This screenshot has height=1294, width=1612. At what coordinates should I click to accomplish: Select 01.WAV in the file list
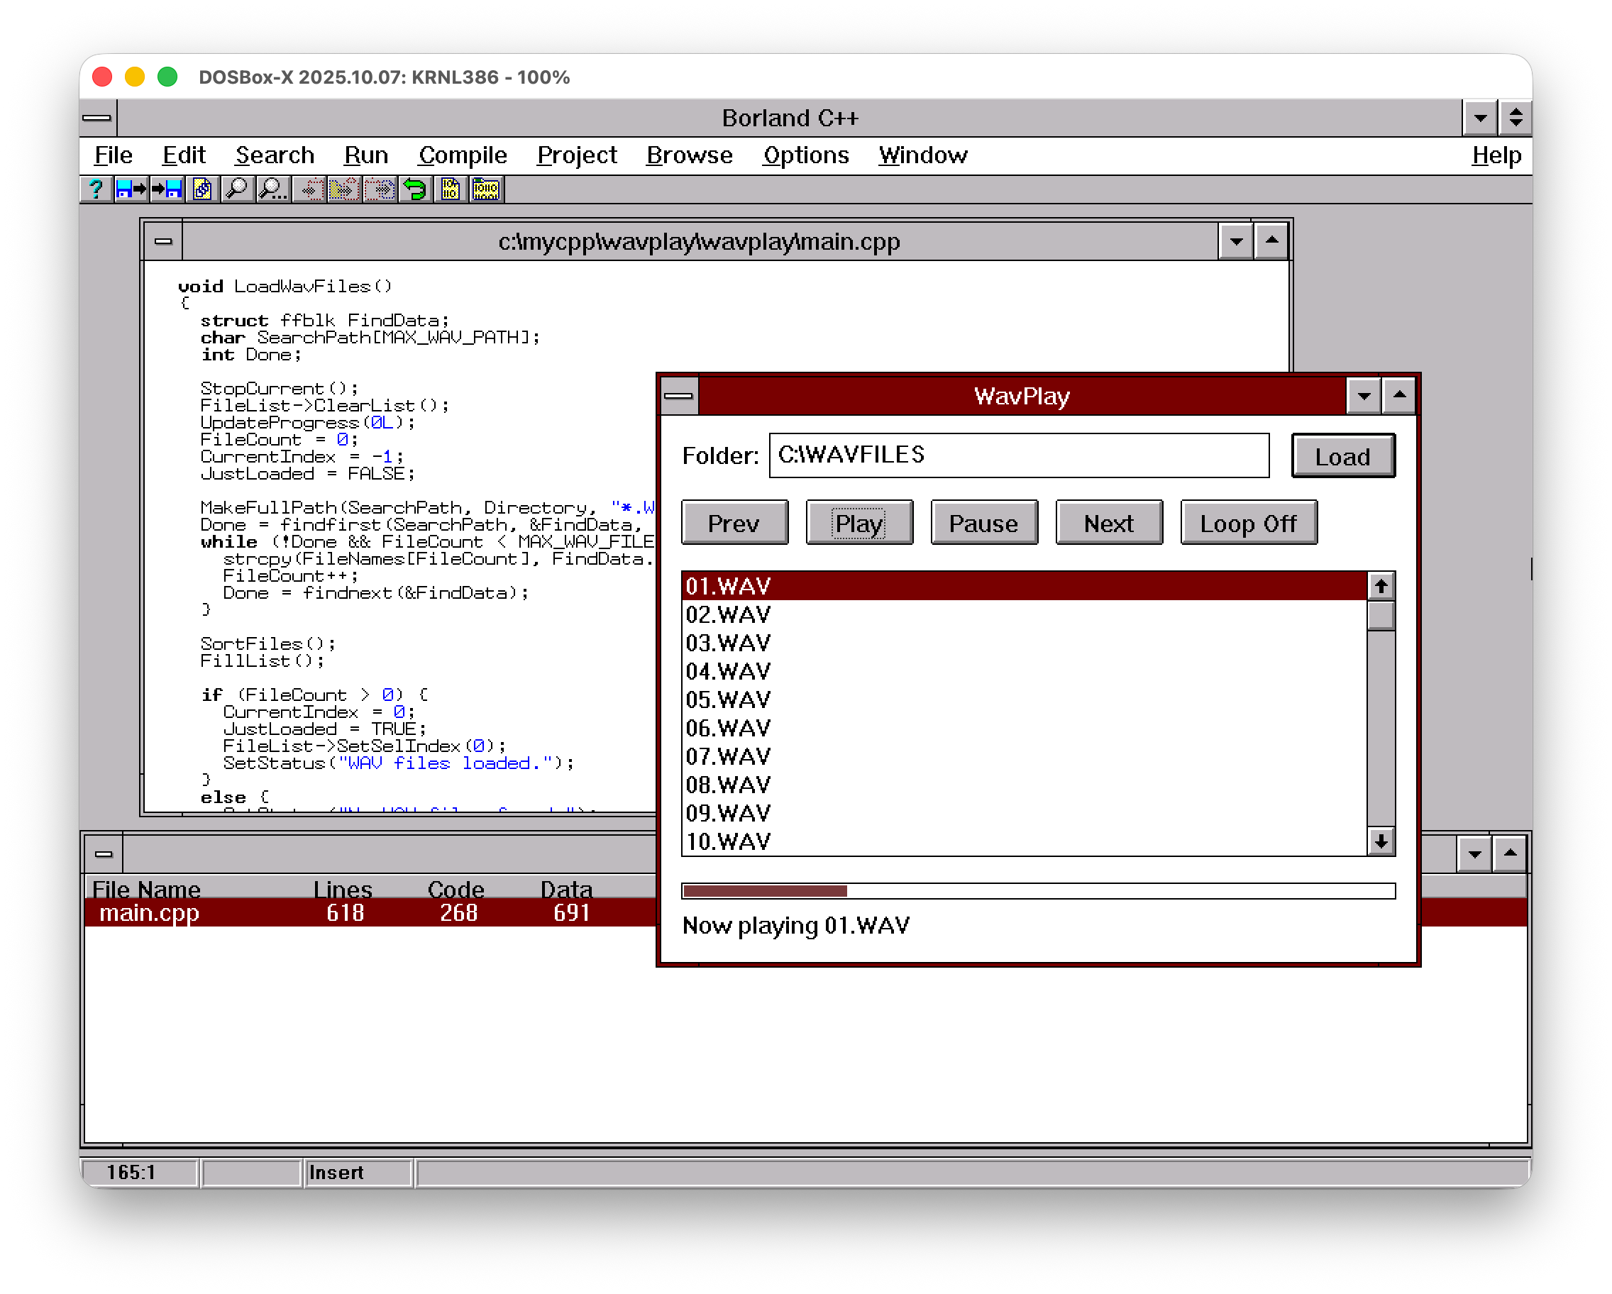(x=1025, y=587)
